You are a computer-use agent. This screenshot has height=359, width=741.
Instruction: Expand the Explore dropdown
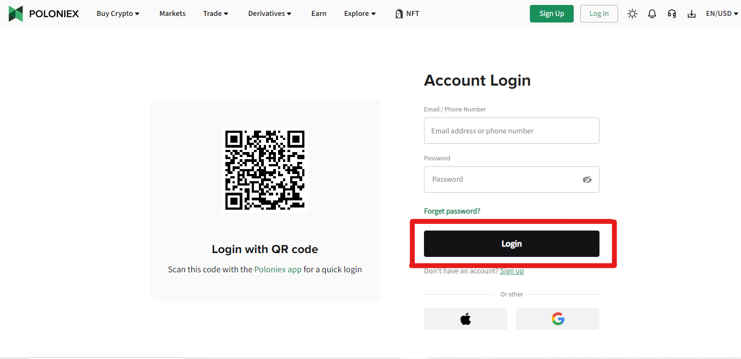click(360, 14)
